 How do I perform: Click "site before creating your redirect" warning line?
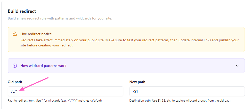(x=47, y=45)
